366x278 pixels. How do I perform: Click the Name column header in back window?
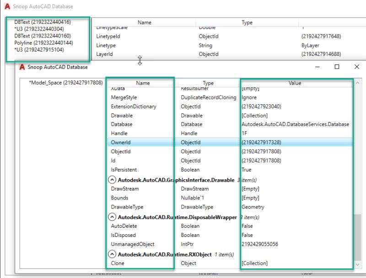145,22
